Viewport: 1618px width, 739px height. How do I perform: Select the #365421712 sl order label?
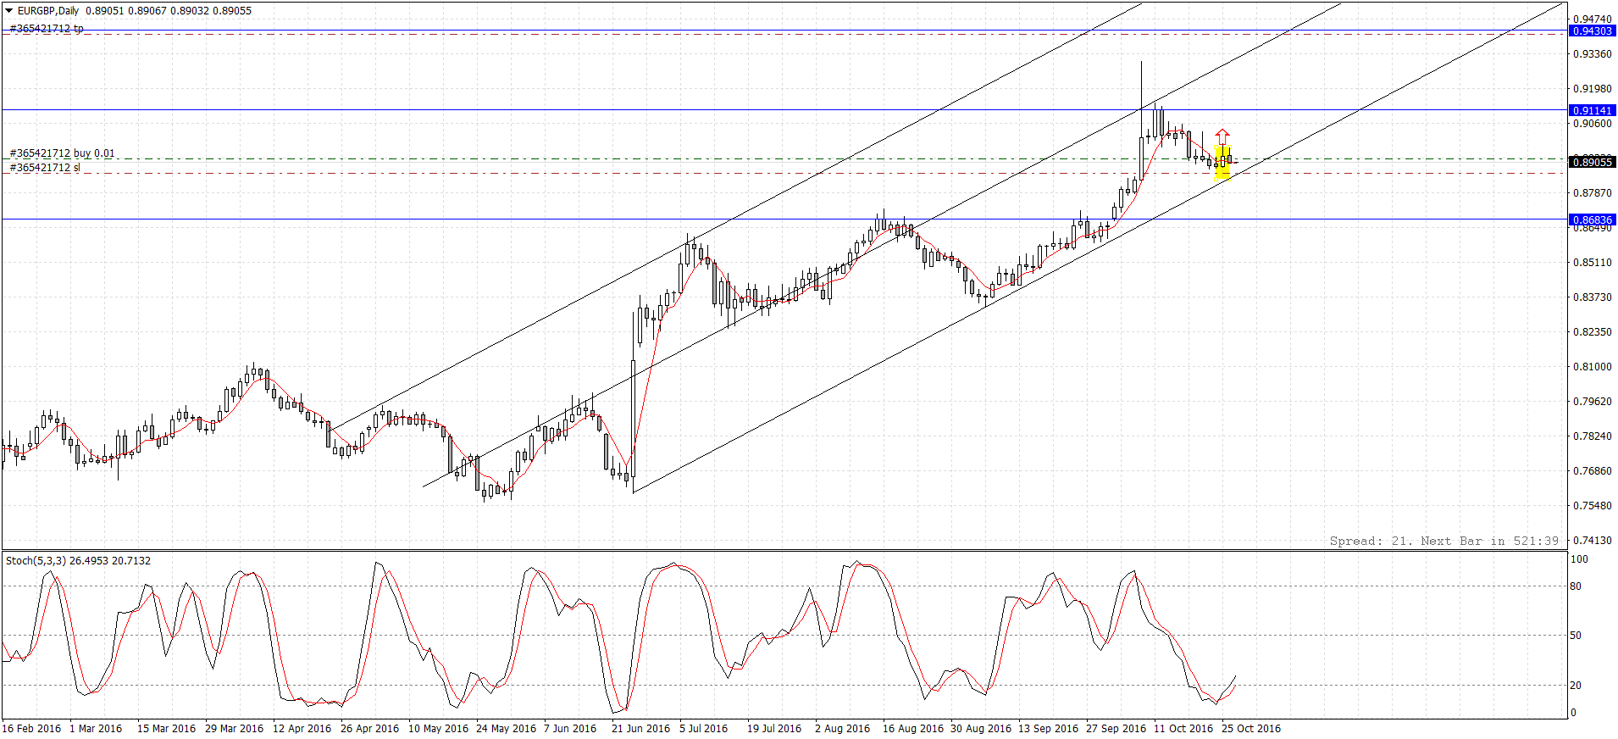45,168
